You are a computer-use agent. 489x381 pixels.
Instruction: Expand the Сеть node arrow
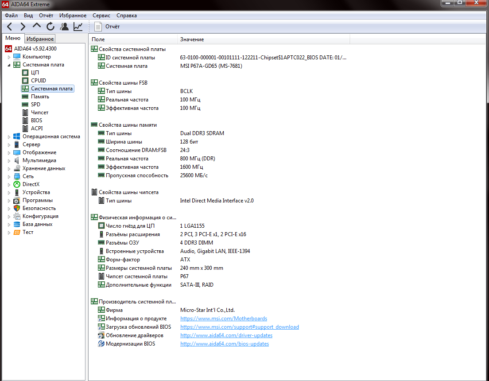click(x=9, y=177)
